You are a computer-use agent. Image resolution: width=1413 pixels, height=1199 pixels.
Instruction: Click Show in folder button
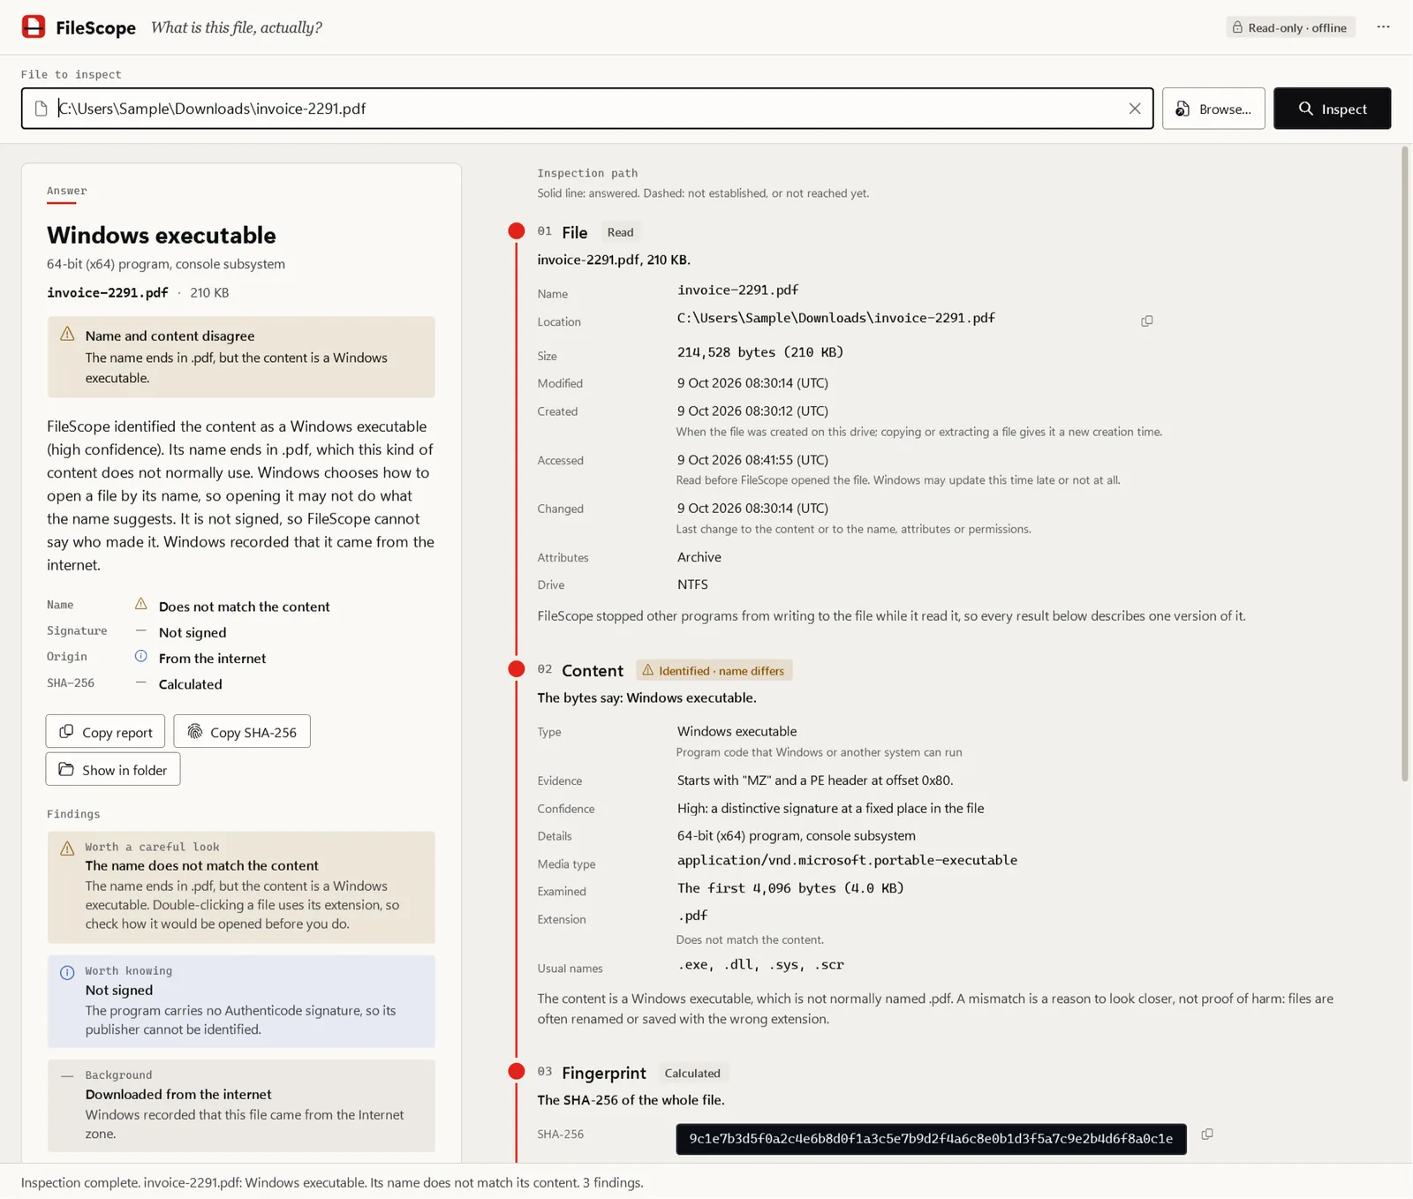(113, 770)
